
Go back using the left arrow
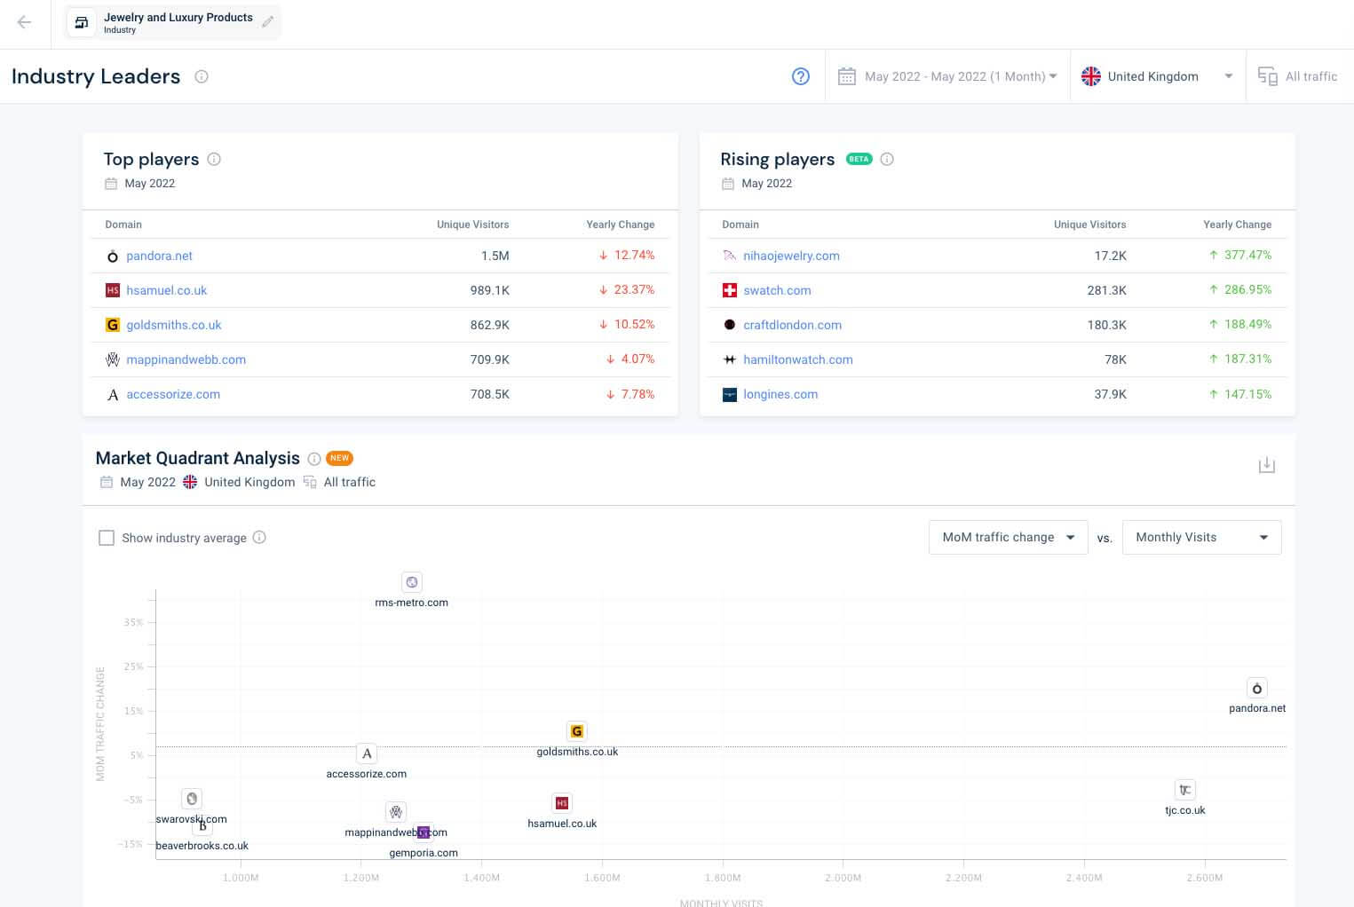coord(24,23)
